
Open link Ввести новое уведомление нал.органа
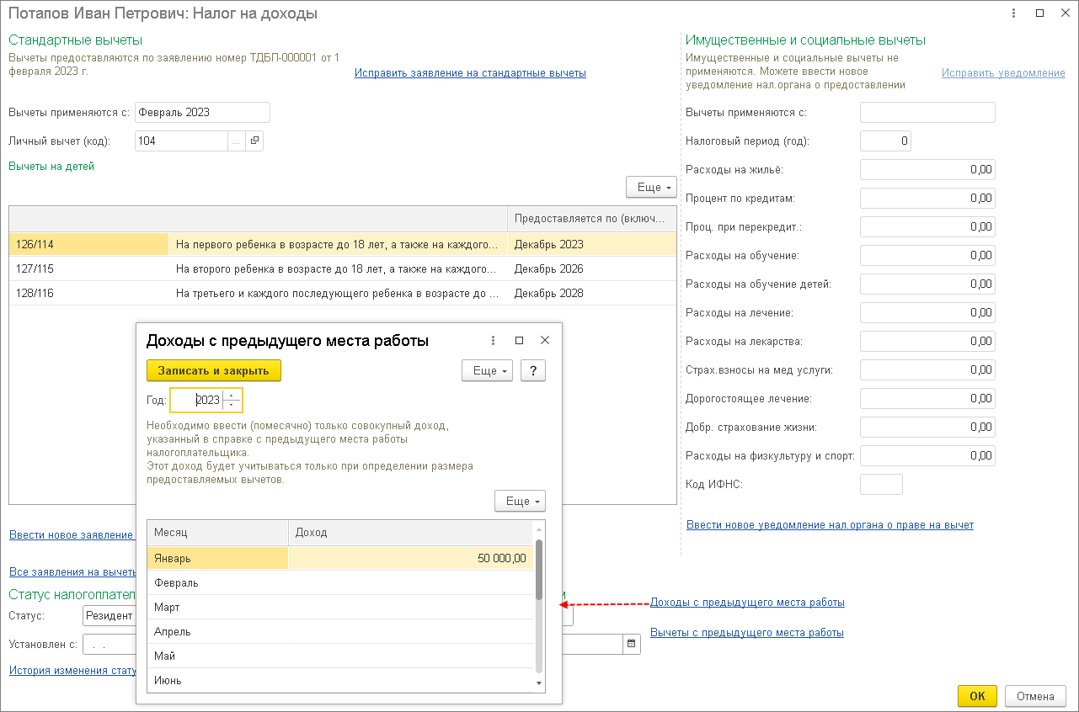tap(830, 524)
